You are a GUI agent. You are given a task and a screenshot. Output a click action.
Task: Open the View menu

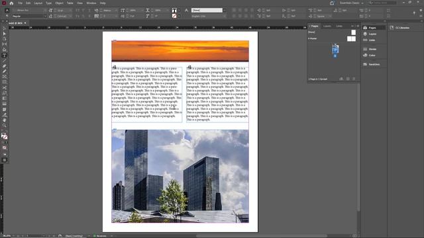[x=79, y=3]
